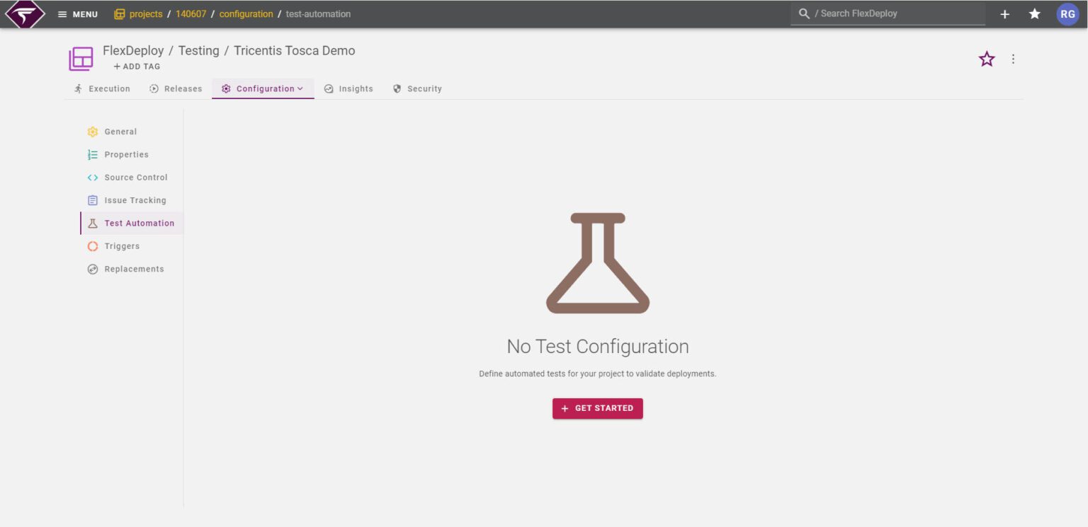Click the FlexDeploy logo
Image resolution: width=1088 pixels, height=527 pixels.
pyautogui.click(x=24, y=13)
